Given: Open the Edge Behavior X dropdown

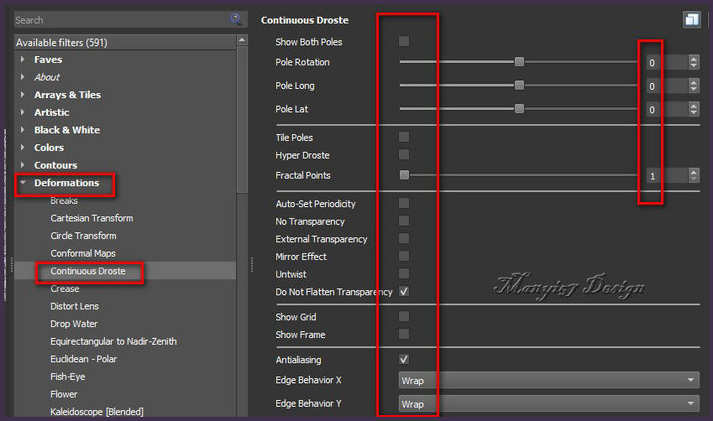Looking at the screenshot, I should [x=548, y=381].
